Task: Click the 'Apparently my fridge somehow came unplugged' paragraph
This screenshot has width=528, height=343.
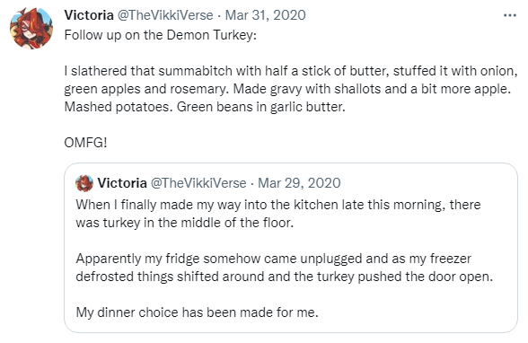Action: coord(284,268)
